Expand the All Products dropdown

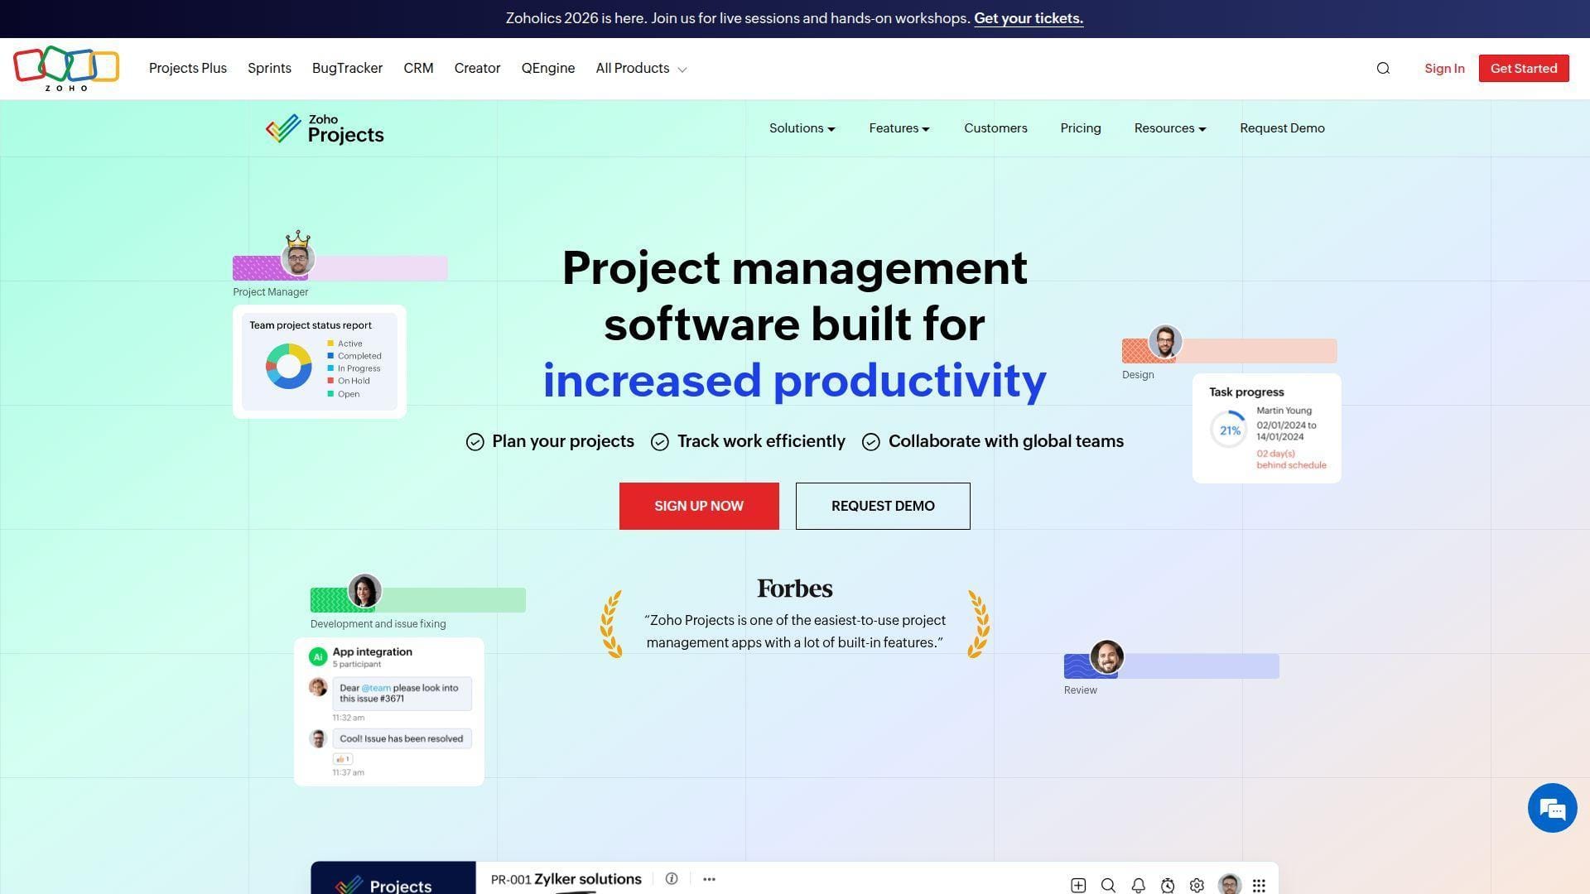click(x=641, y=69)
